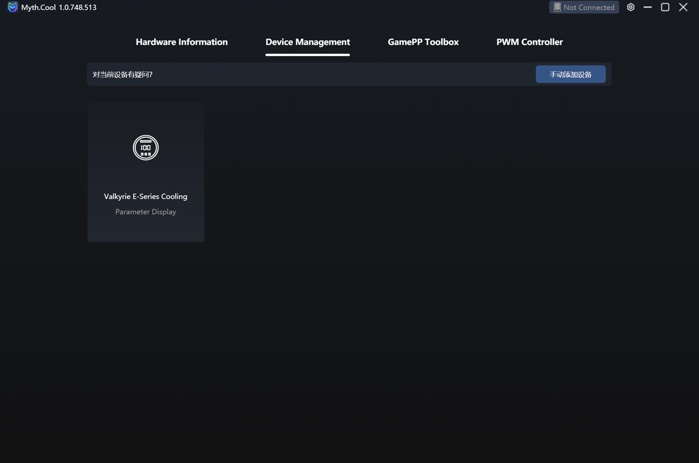This screenshot has width=699, height=463.
Task: Click the device icon beside Not Connected
Action: click(557, 7)
